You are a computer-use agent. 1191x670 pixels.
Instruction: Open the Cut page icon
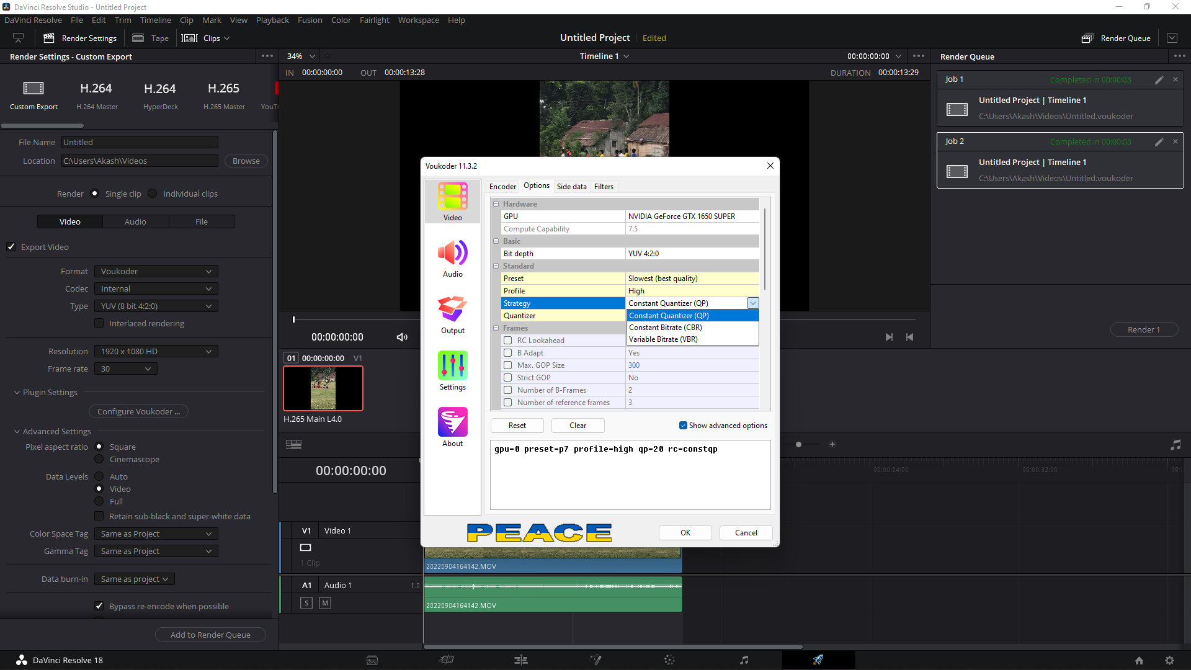[x=447, y=660]
